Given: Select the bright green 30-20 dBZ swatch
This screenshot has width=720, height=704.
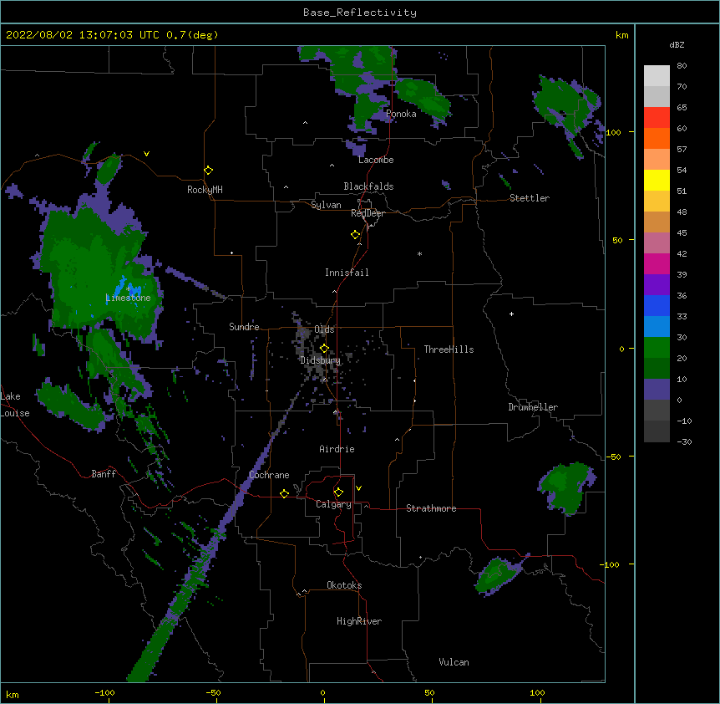Looking at the screenshot, I should tap(657, 348).
